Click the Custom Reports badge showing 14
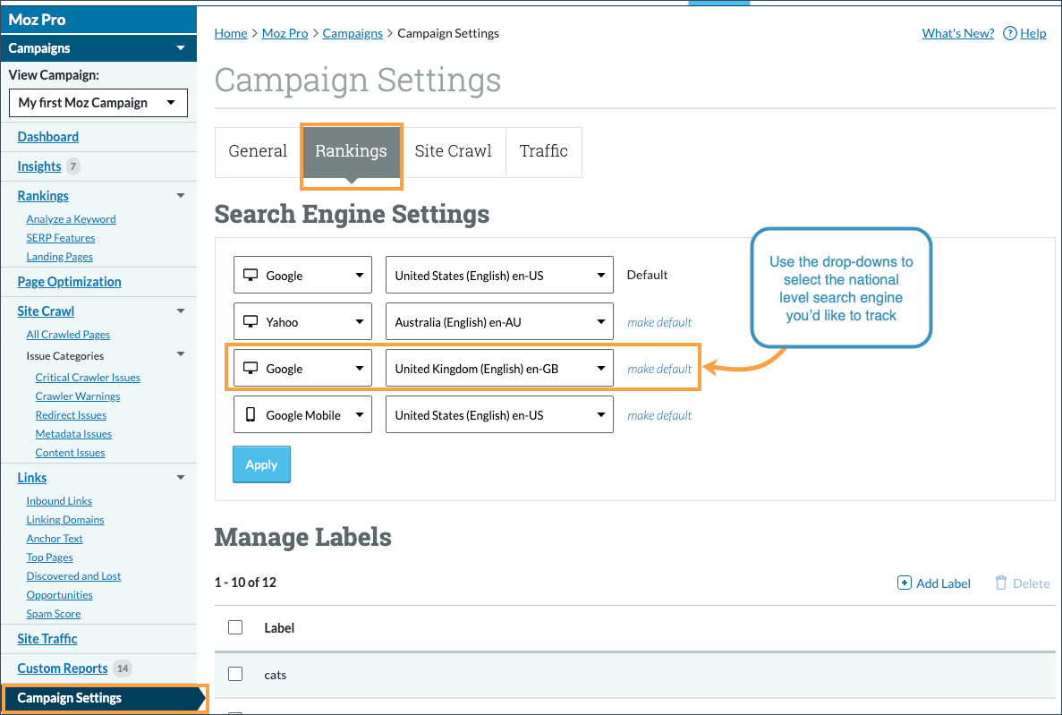The width and height of the screenshot is (1062, 715). [123, 668]
